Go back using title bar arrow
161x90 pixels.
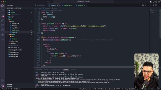pyautogui.click(x=48, y=2)
